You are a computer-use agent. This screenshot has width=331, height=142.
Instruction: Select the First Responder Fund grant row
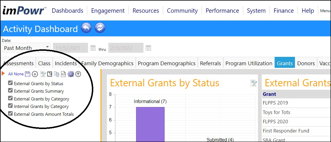(x=296, y=131)
